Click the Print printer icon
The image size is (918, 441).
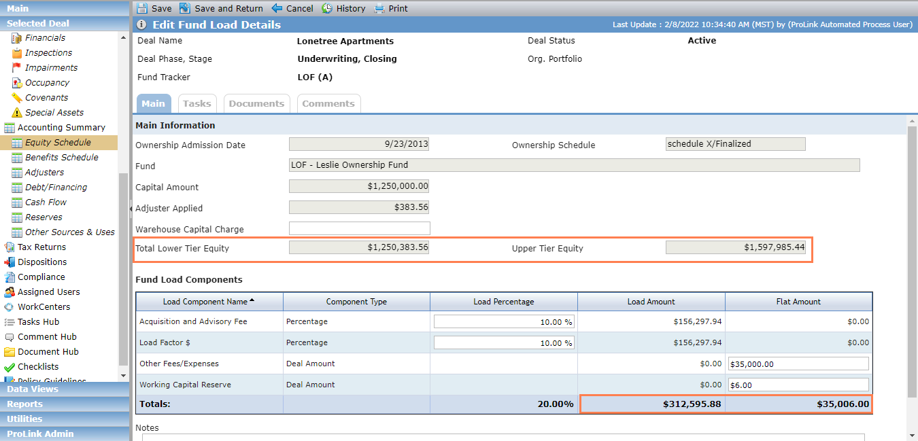tap(379, 8)
